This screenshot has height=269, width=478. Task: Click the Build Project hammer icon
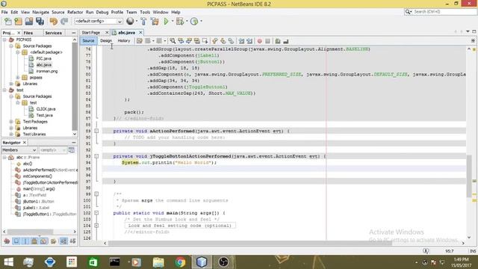pos(143,22)
